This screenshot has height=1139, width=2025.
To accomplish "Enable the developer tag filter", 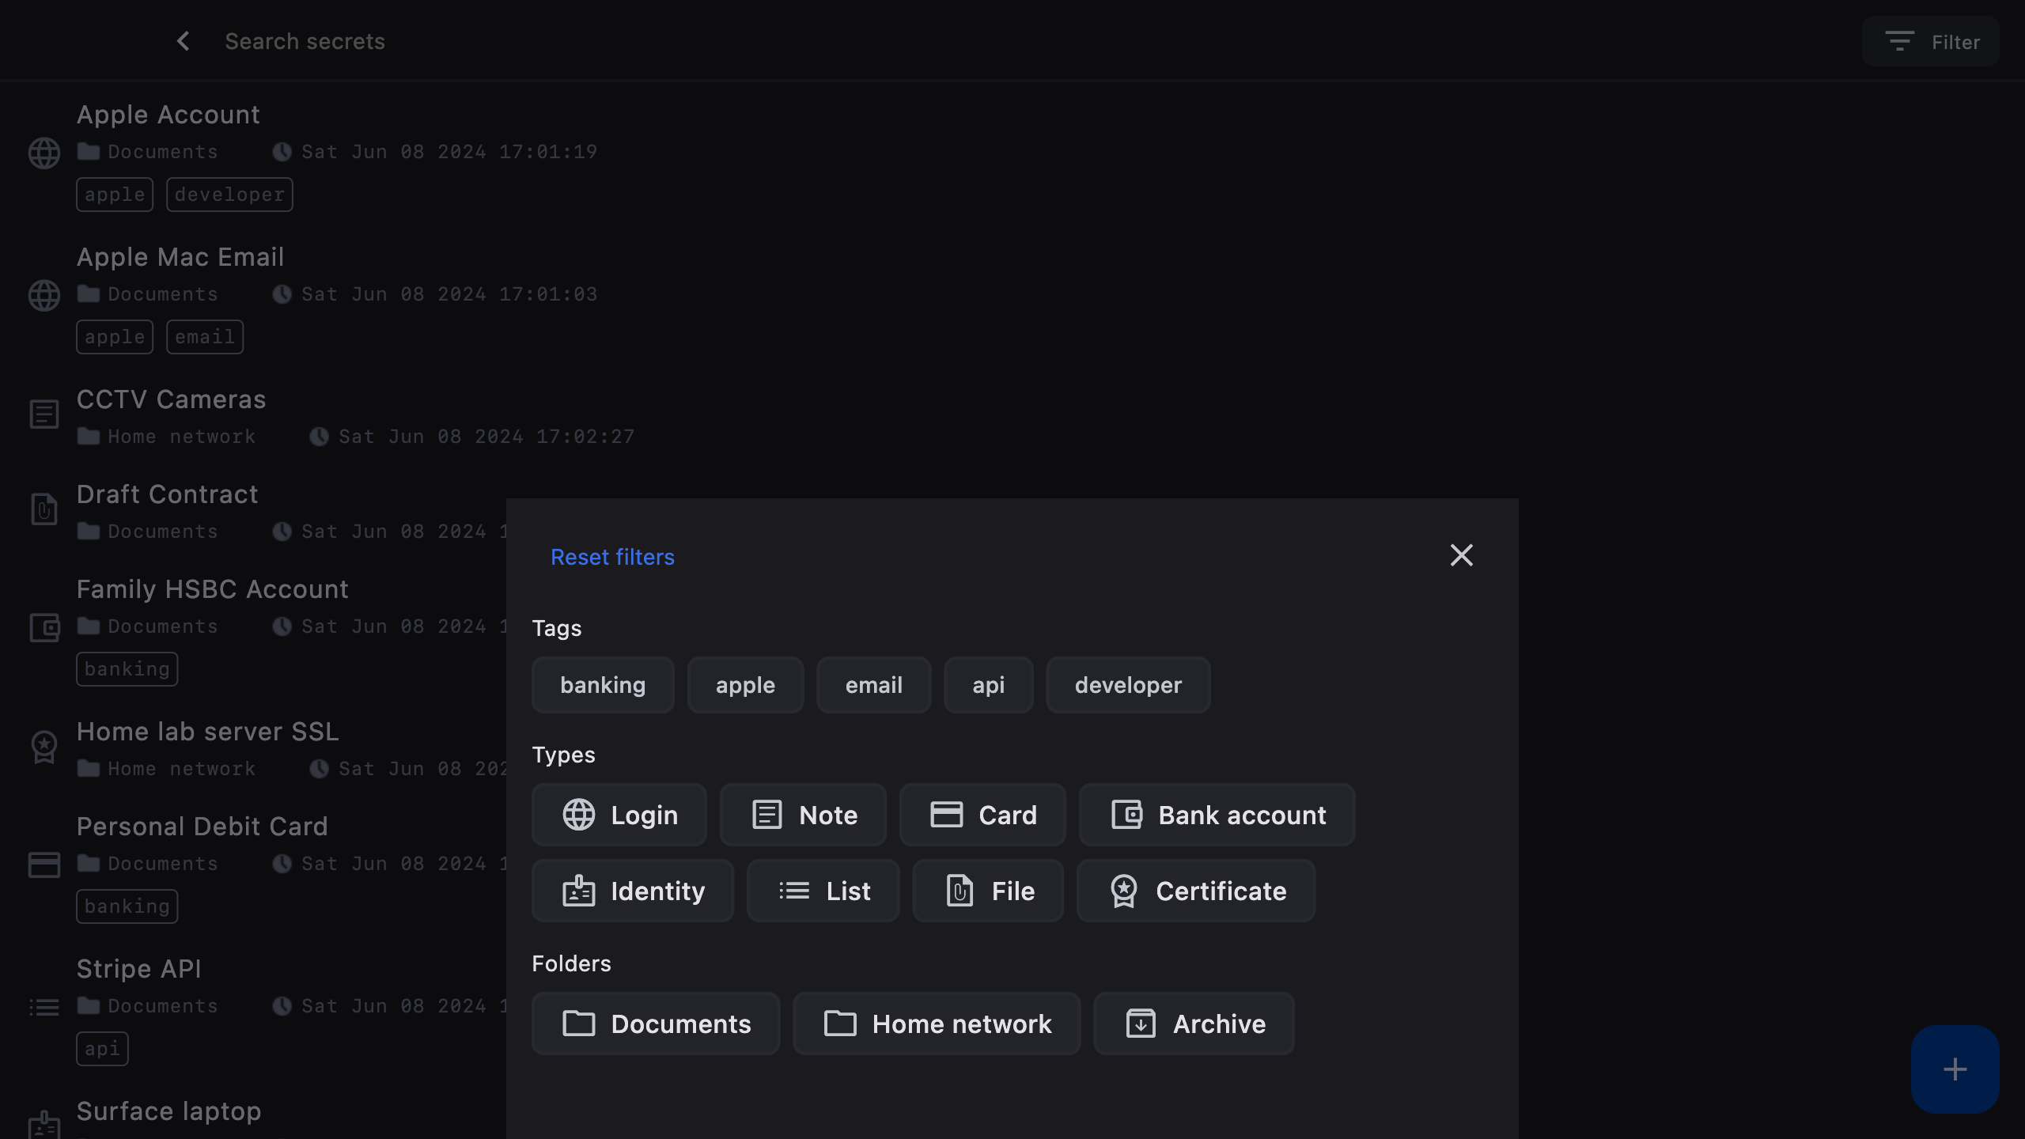I will [x=1128, y=685].
